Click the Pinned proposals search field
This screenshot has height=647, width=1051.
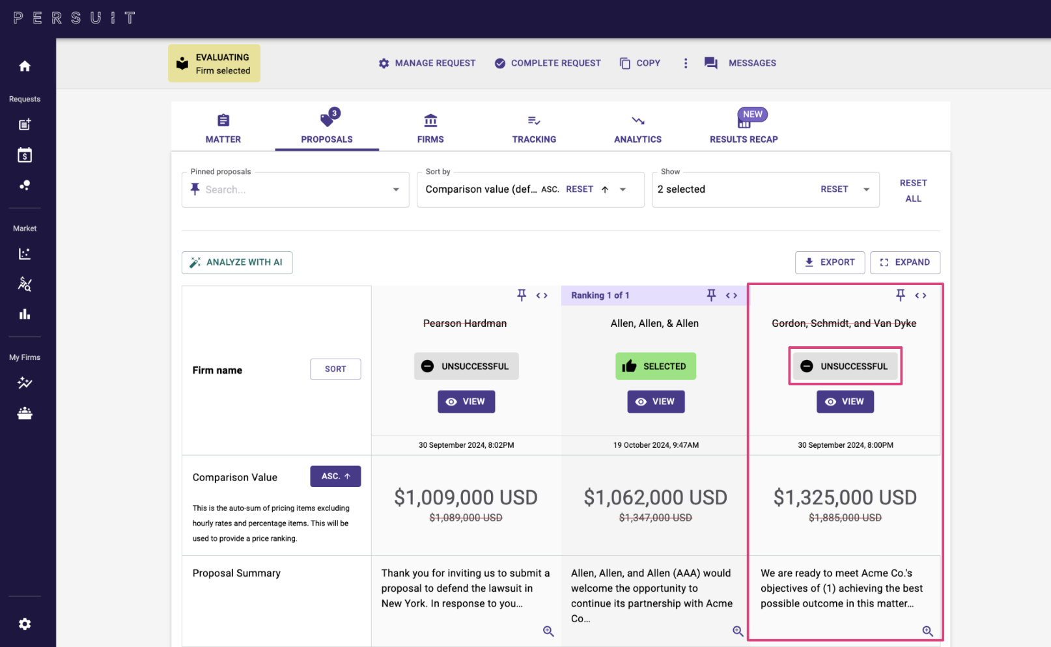tap(295, 189)
